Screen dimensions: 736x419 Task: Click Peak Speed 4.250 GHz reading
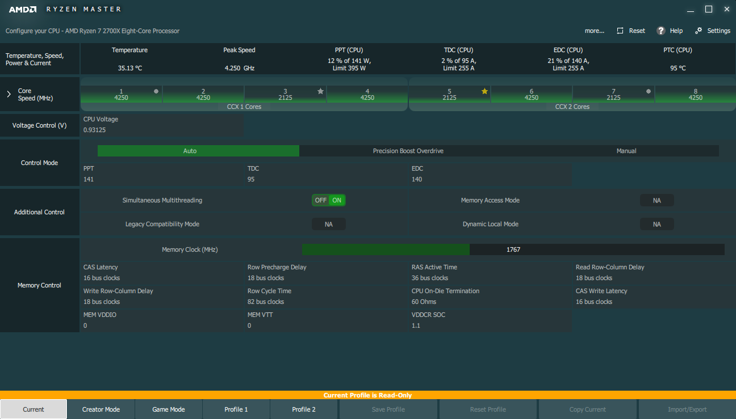239,68
